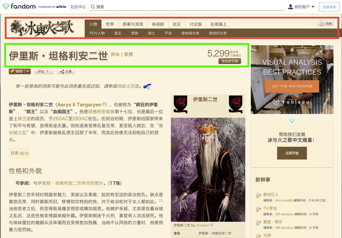Image resolution: width=342 pixels, height=238 pixels.
Task: Open the 泰坦巨人 recent activity link
Action: 271,195
